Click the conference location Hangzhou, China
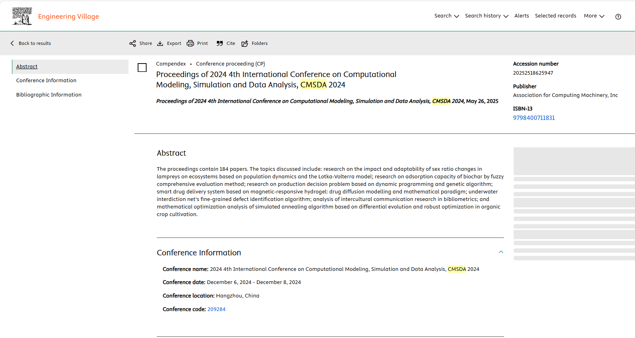This screenshot has height=338, width=635. (238, 296)
